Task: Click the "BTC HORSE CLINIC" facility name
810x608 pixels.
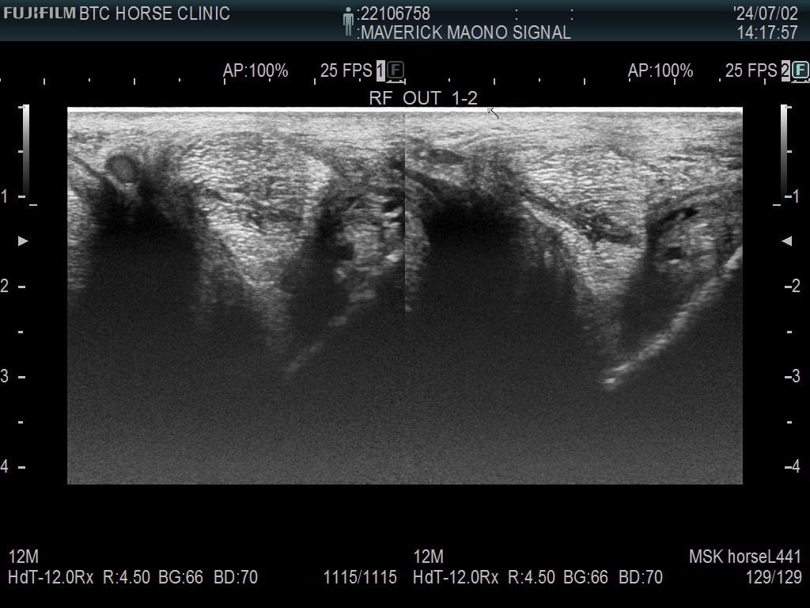Action: click(x=154, y=13)
